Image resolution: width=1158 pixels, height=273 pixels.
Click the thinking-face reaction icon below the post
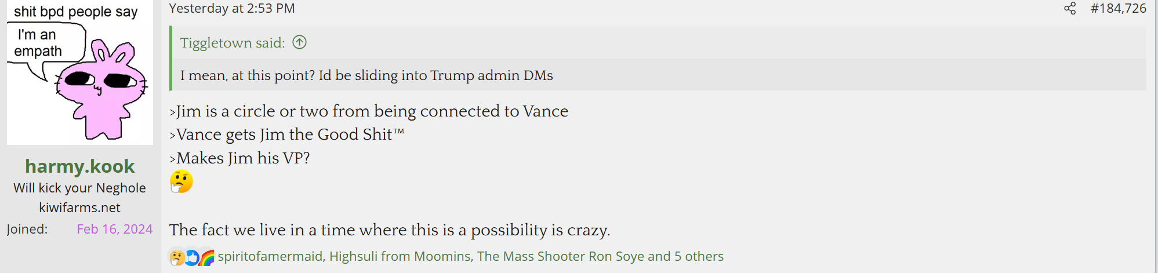pyautogui.click(x=177, y=257)
